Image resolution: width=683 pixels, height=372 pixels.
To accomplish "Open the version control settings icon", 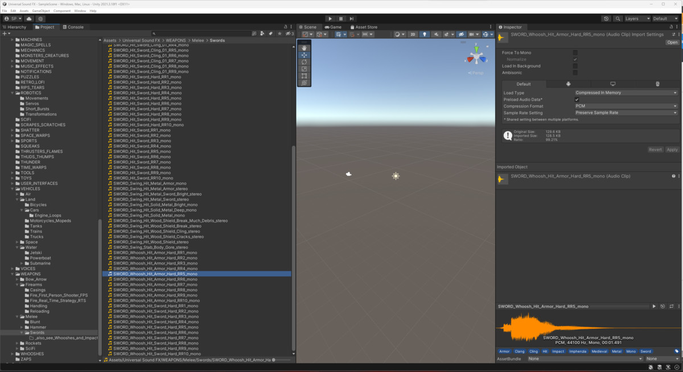I will [x=40, y=19].
